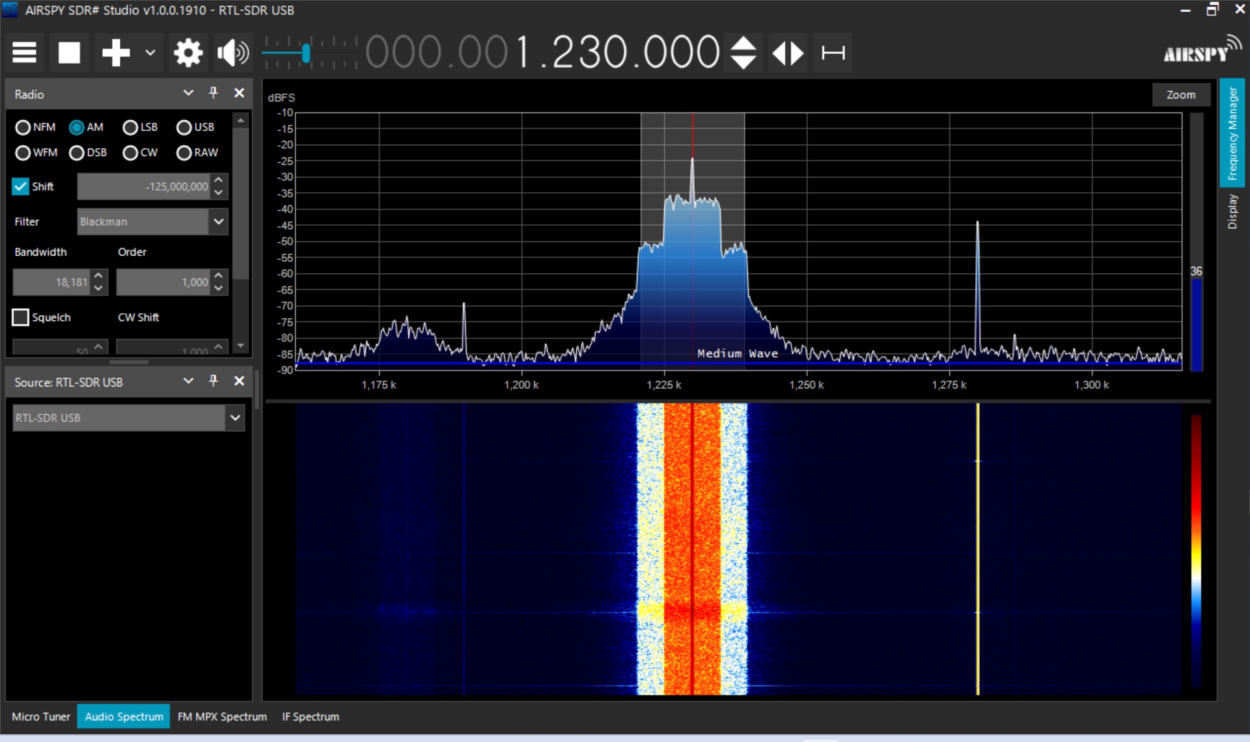Switch to the IF Spectrum tab
This screenshot has width=1250, height=742.
(x=310, y=716)
